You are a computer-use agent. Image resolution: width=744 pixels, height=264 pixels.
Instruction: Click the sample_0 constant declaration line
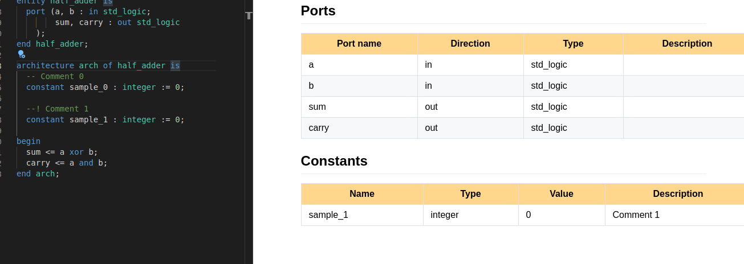[105, 87]
